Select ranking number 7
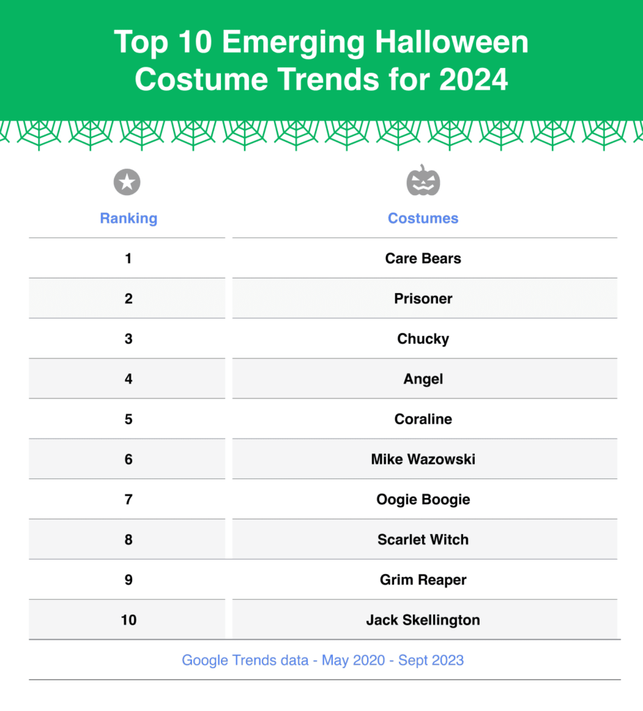 coord(129,500)
